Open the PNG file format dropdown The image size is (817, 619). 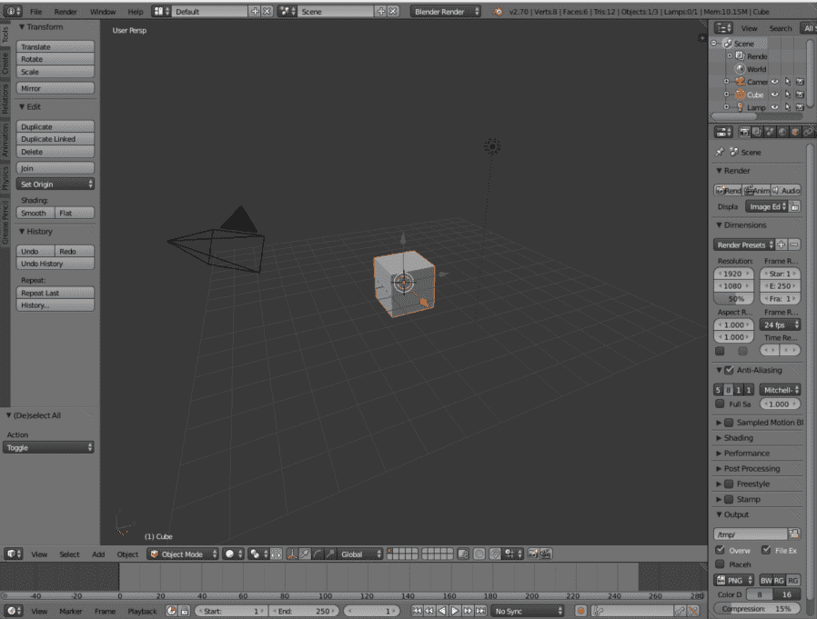(x=734, y=580)
